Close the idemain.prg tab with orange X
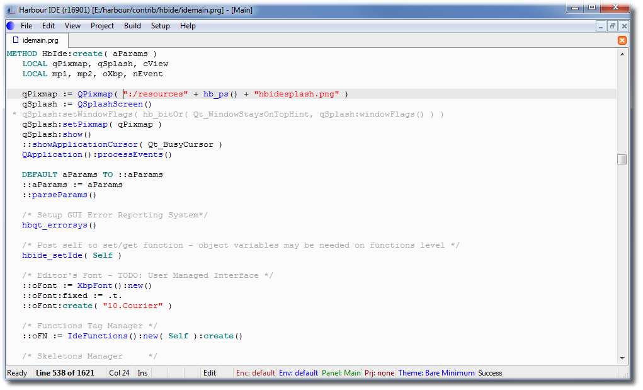 [622, 40]
